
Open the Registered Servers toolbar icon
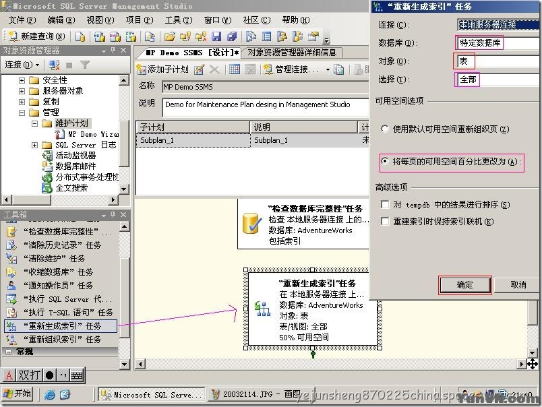point(251,36)
